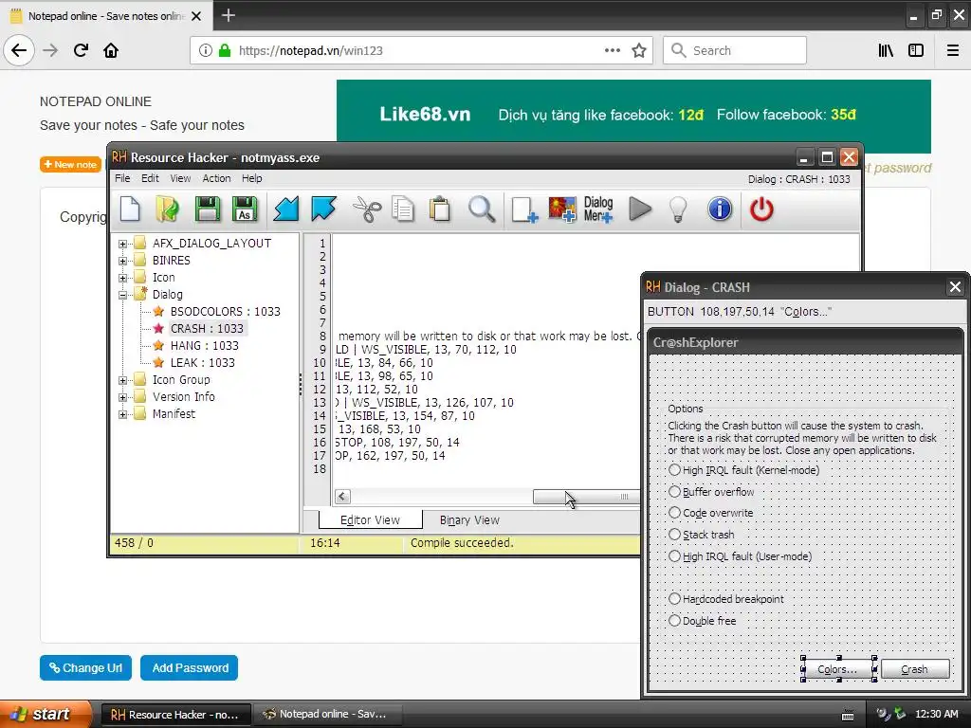Select High IRQL fault (User-mode) radio
This screenshot has width=971, height=728.
point(674,555)
